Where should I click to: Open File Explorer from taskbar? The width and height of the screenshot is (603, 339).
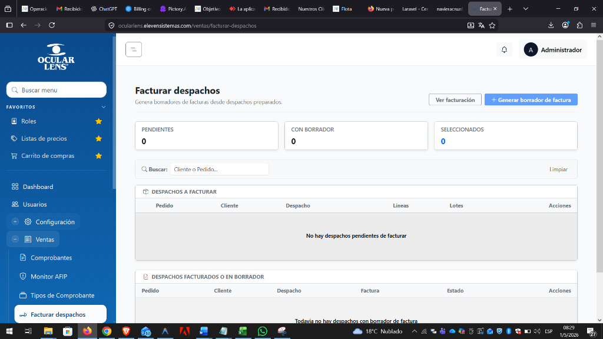(48, 331)
